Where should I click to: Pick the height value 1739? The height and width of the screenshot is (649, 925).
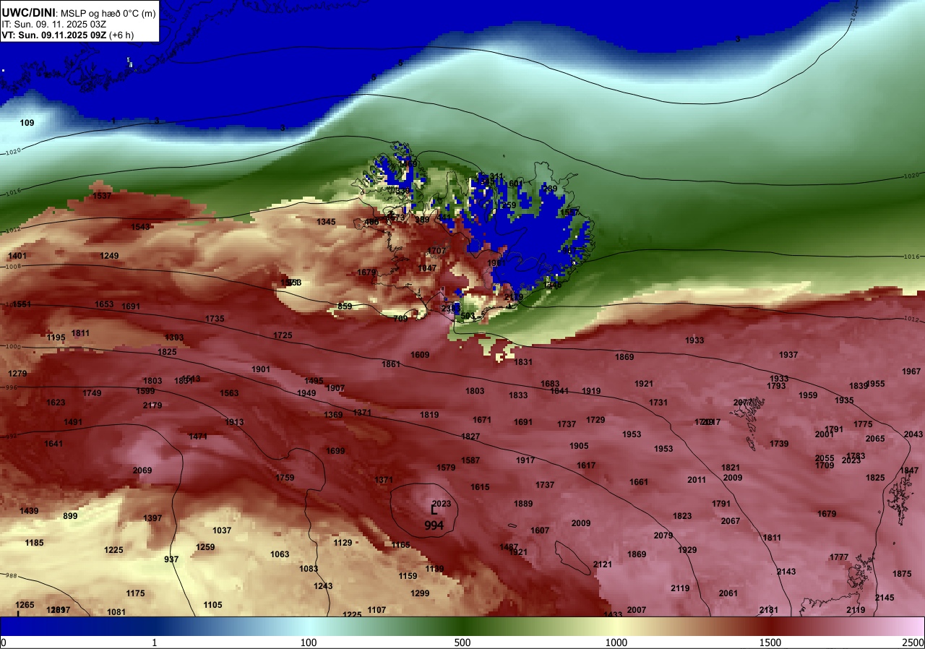pos(779,444)
